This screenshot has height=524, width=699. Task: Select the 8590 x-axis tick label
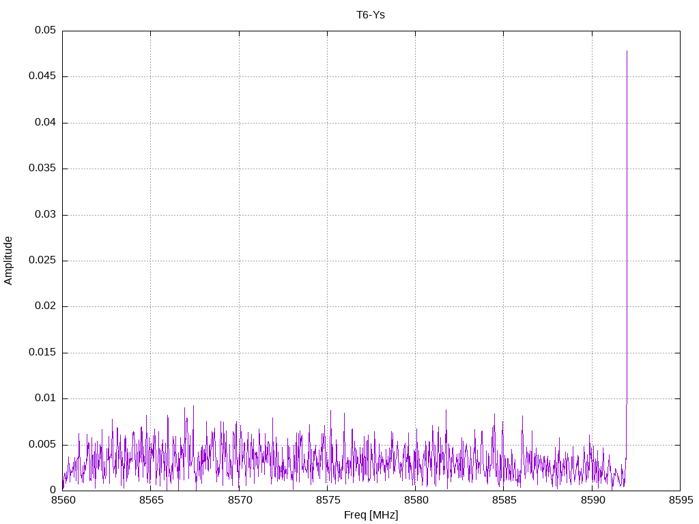[x=592, y=500]
